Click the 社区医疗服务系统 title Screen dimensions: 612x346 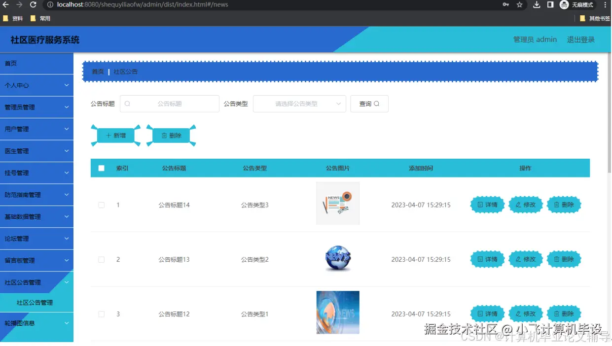click(x=45, y=40)
